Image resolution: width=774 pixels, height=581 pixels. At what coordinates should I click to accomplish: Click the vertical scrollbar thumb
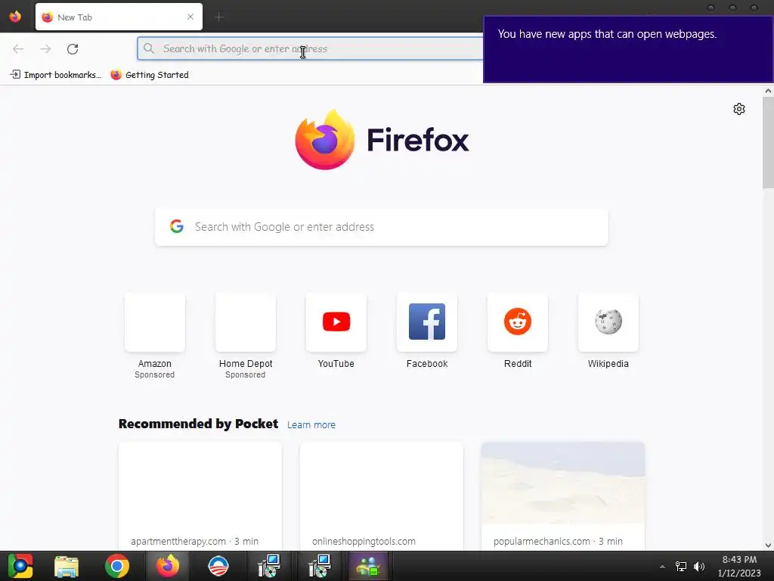(x=768, y=142)
